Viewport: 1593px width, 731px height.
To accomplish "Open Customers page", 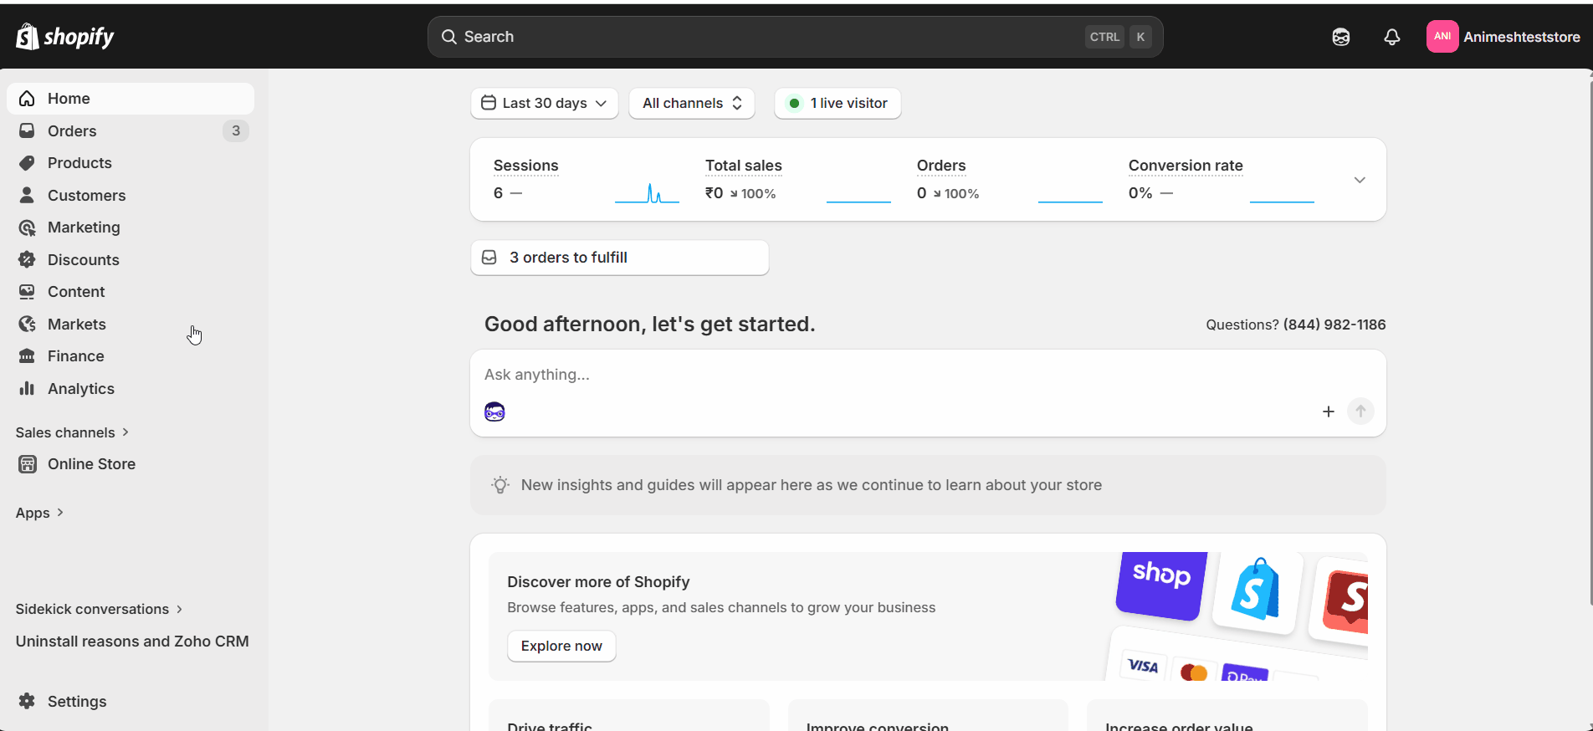I will (x=131, y=195).
